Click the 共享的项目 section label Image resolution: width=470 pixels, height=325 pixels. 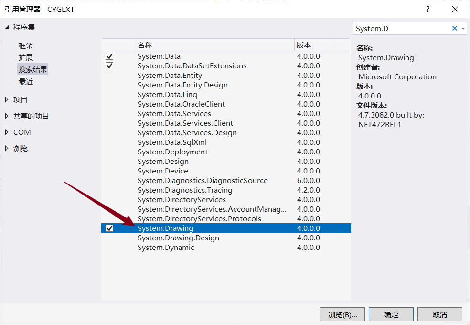31,116
